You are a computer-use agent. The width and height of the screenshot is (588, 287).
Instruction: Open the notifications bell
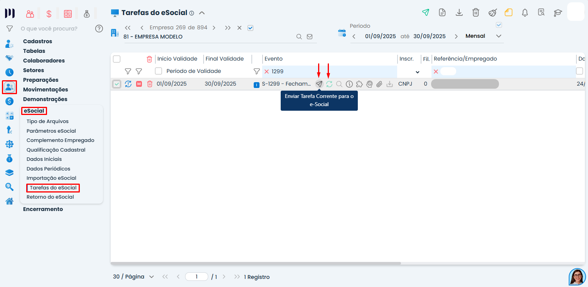point(525,12)
